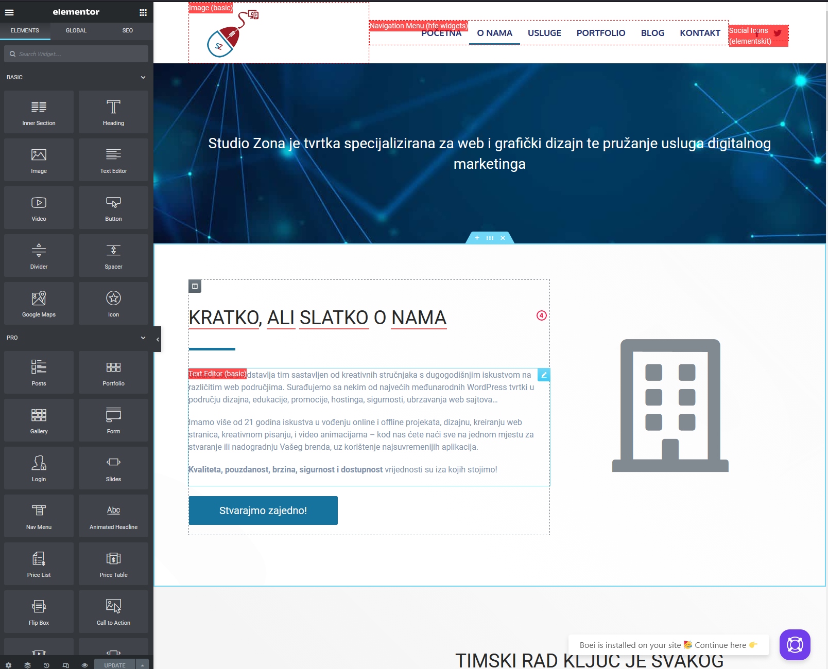Select the Studio Zona hero heading text
This screenshot has height=669, width=828.
click(490, 153)
